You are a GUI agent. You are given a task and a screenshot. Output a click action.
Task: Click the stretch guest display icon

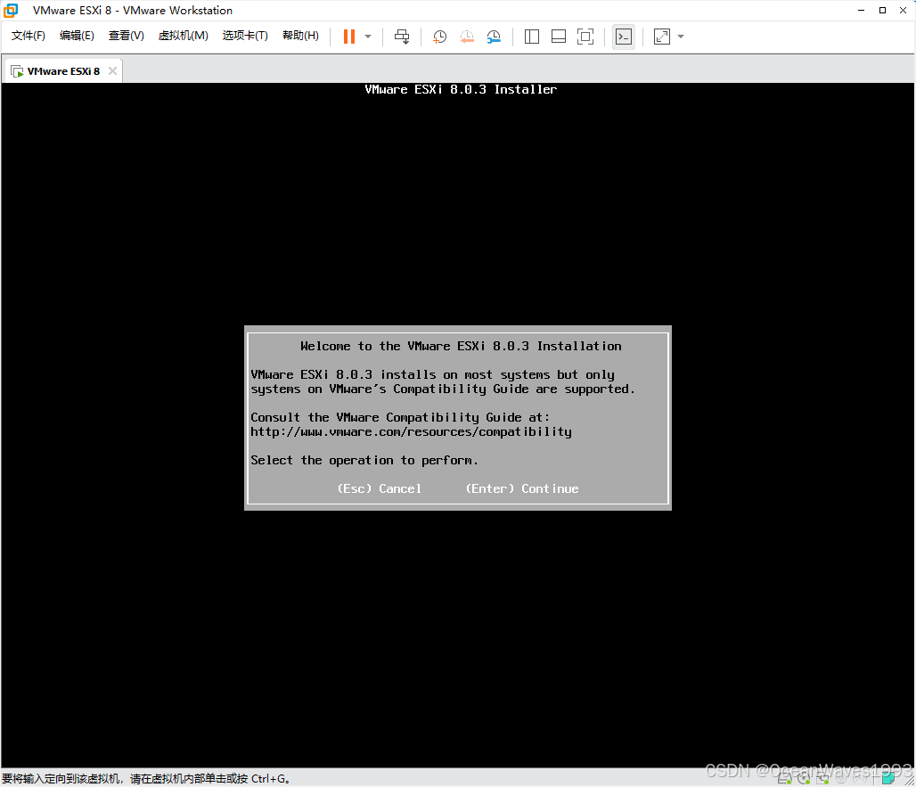pos(662,37)
